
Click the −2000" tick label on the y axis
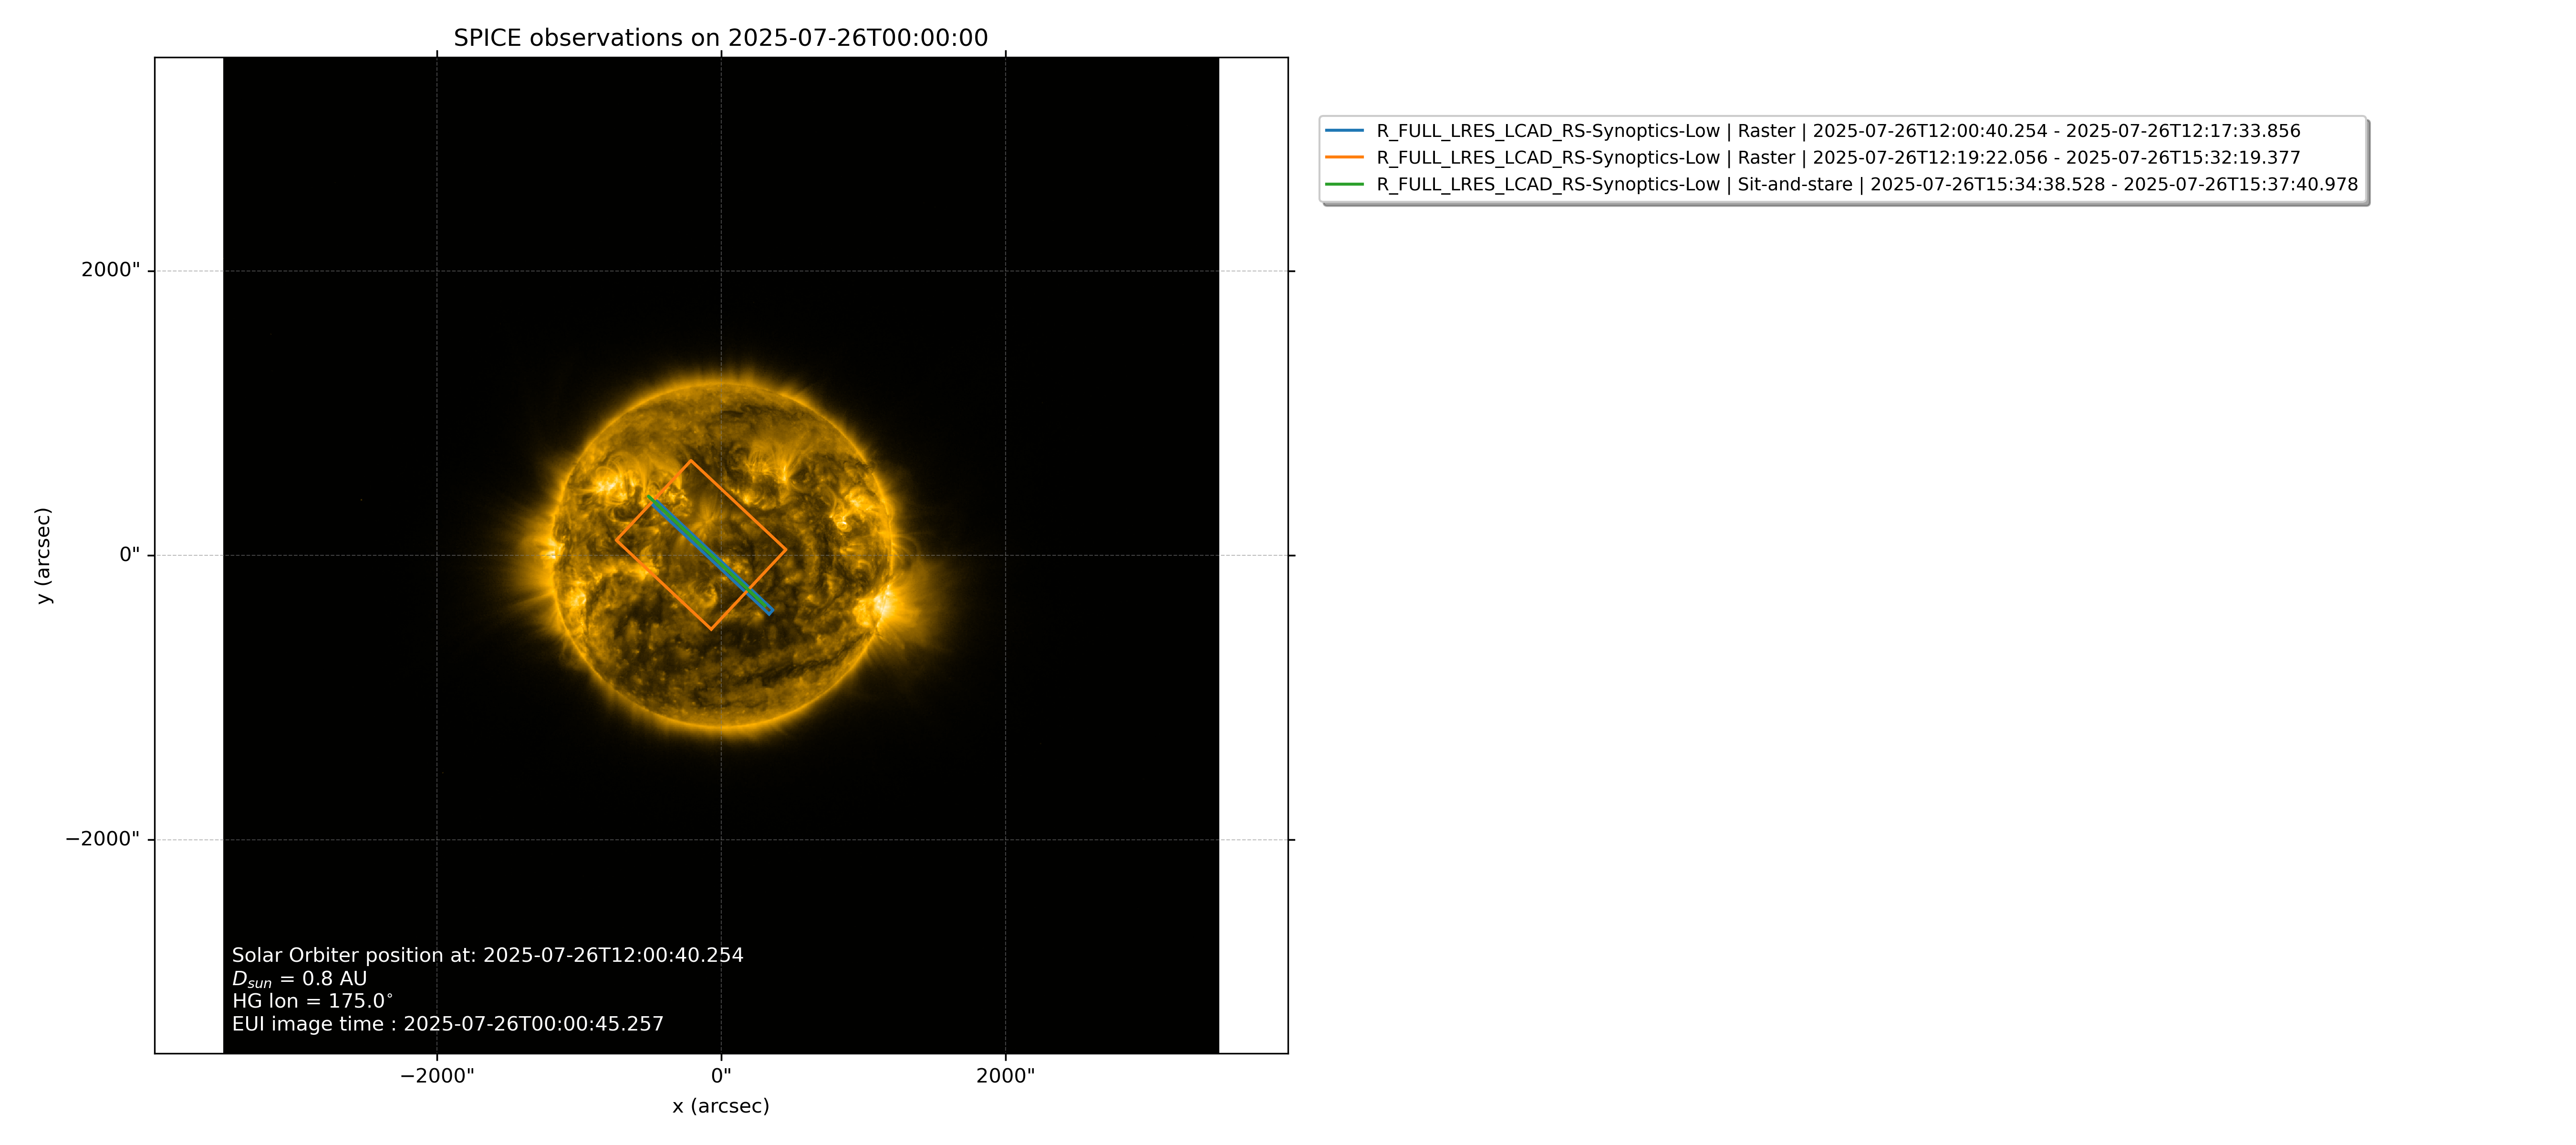(x=102, y=839)
